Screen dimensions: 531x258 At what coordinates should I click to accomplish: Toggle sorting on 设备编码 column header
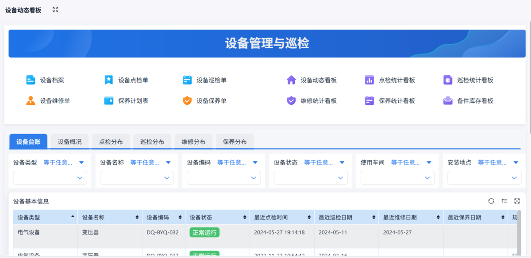tap(180, 217)
